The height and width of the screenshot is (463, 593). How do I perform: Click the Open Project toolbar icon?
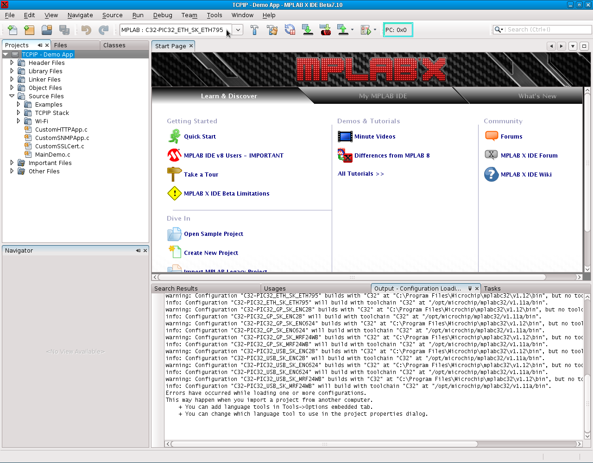click(x=47, y=30)
